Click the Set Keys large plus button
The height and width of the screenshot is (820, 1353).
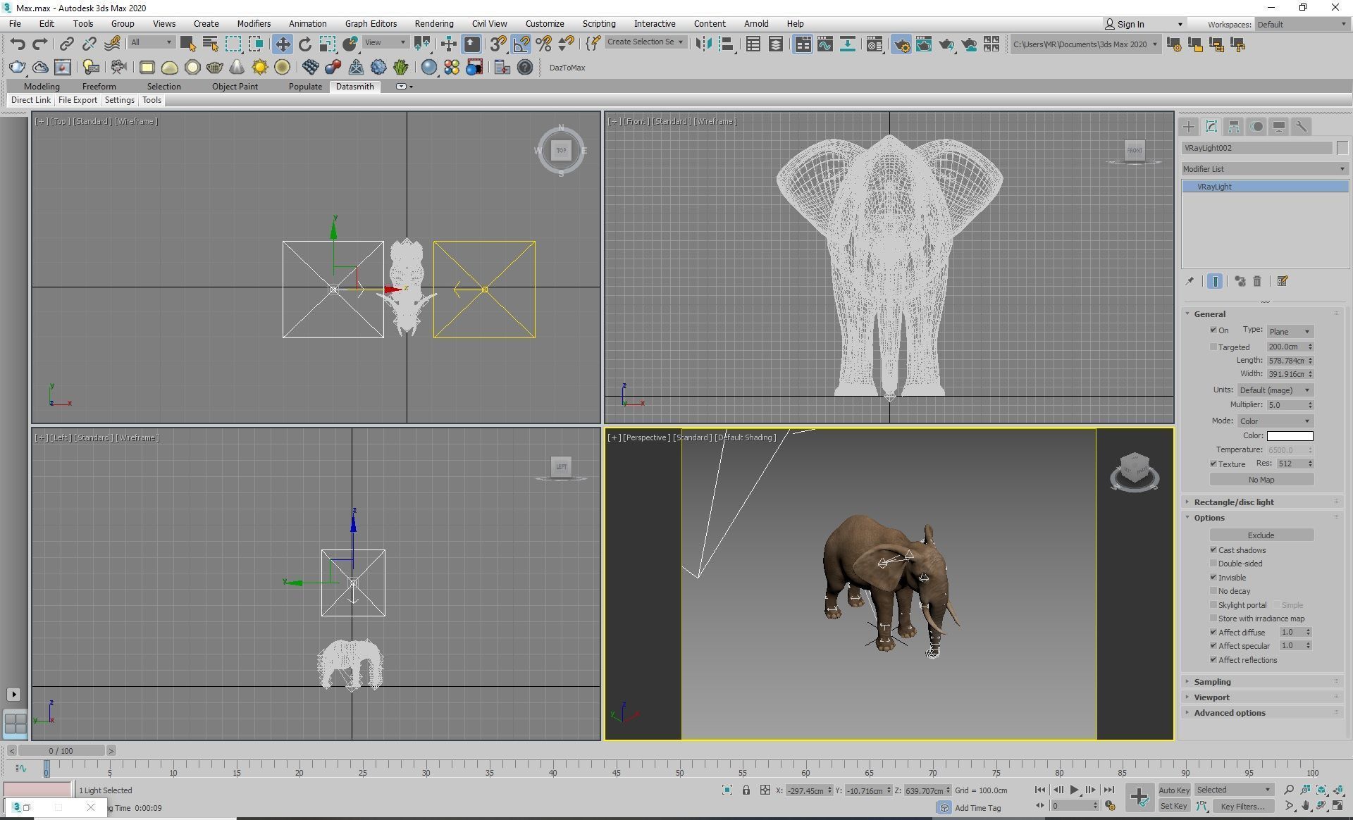[1139, 797]
